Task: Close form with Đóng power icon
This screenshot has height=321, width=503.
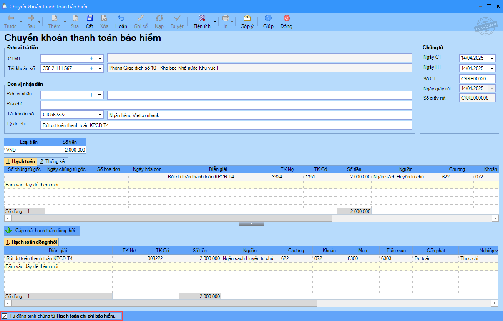Action: pyautogui.click(x=286, y=18)
